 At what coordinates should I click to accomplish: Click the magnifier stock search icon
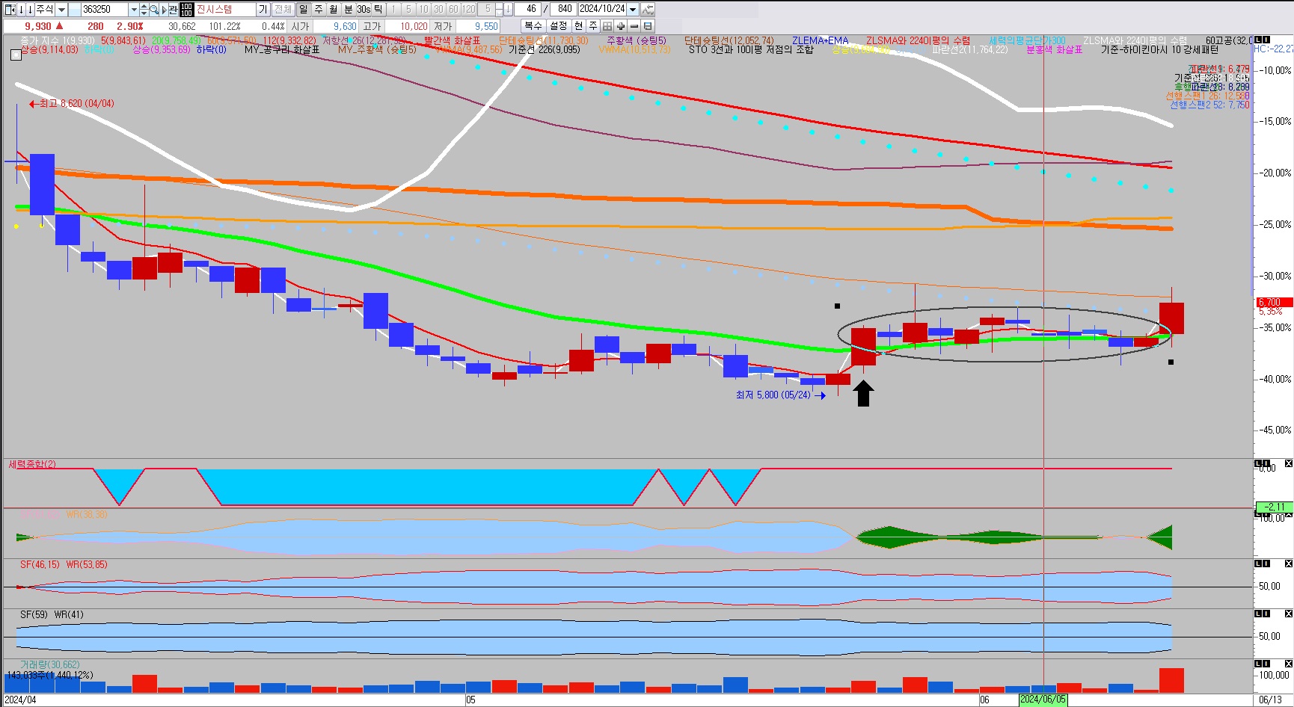pyautogui.click(x=154, y=9)
